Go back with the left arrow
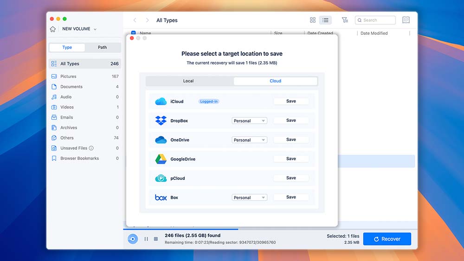 135,20
